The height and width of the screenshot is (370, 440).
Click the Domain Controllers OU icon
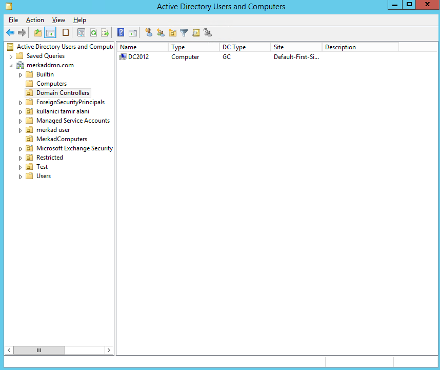(x=29, y=93)
